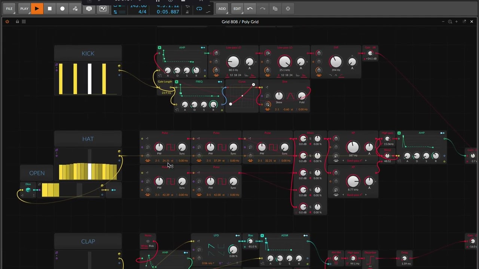Viewport: 479px width, 269px height.
Task: Previous filter mode arrow on 587 Hz XP filter
Action: tap(343, 161)
